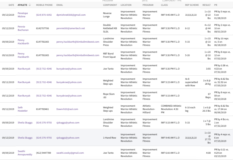Select Athletic Revolution-Hilliard program cell
Image resolution: width=233 pixels, height=160 pixels.
point(148,109)
